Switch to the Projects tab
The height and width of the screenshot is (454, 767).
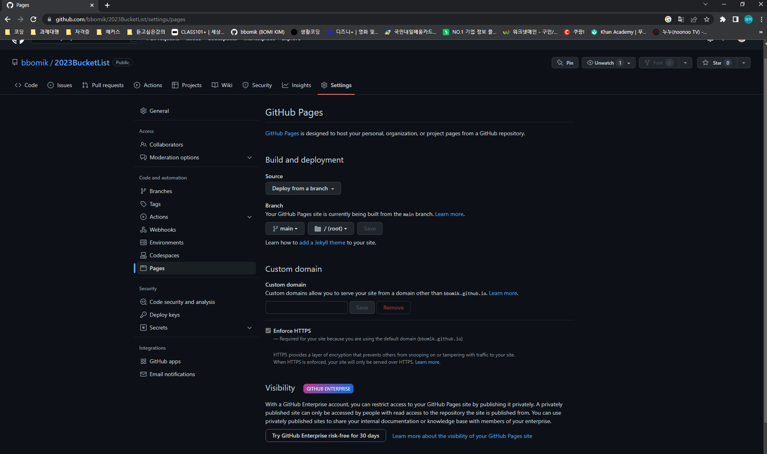[187, 85]
